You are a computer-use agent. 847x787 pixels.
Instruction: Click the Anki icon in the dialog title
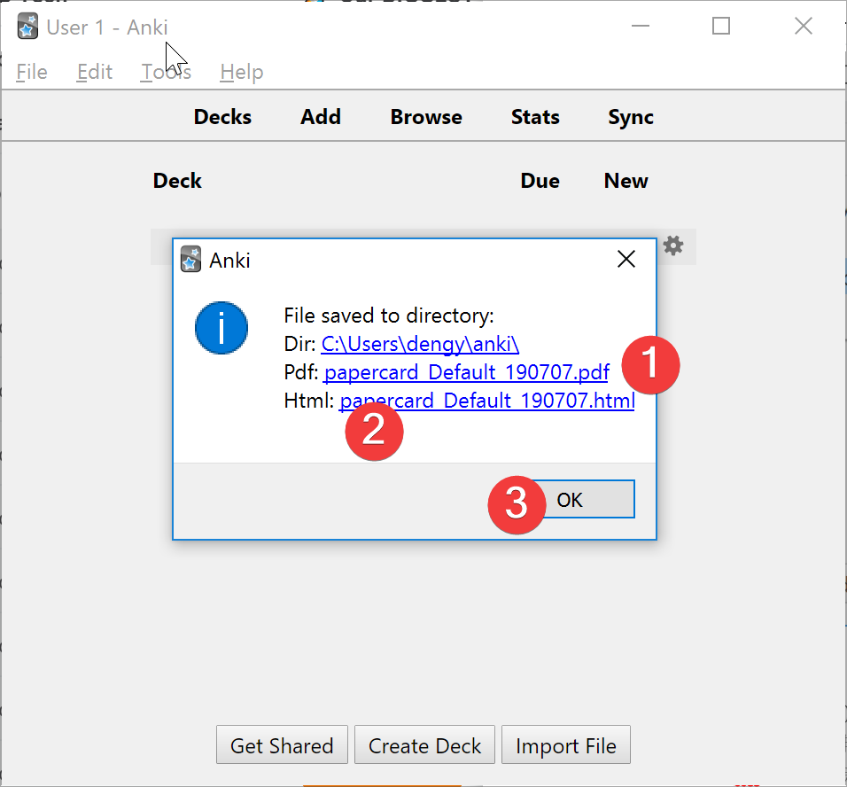click(x=190, y=260)
